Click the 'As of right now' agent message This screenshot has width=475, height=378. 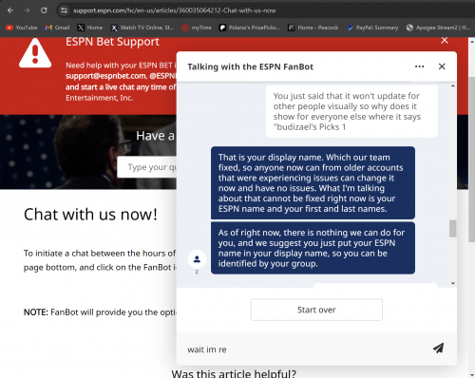click(313, 248)
